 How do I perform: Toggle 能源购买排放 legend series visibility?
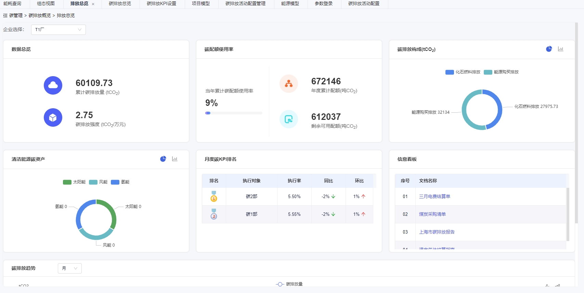501,72
